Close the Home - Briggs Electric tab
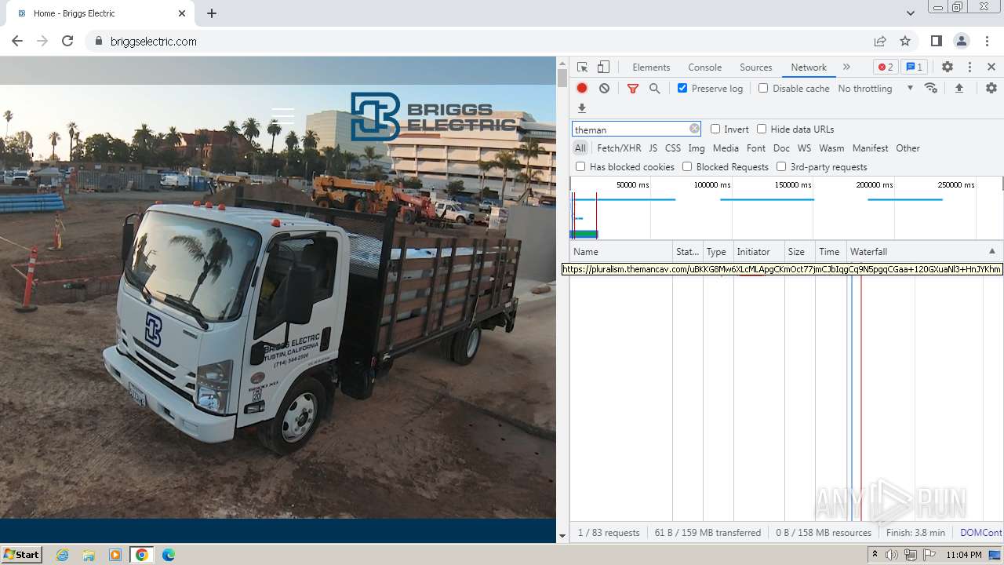 coord(182,13)
